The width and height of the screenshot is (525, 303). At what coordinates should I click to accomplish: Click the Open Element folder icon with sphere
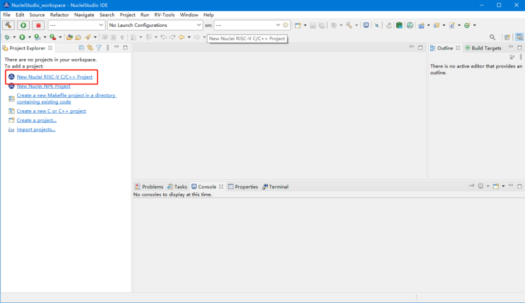tap(70, 37)
